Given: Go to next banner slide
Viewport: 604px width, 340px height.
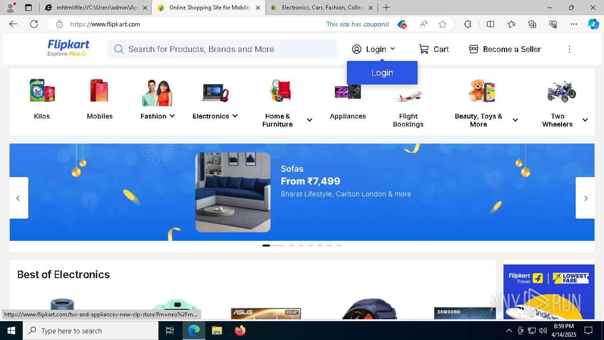Looking at the screenshot, I should pyautogui.click(x=586, y=198).
